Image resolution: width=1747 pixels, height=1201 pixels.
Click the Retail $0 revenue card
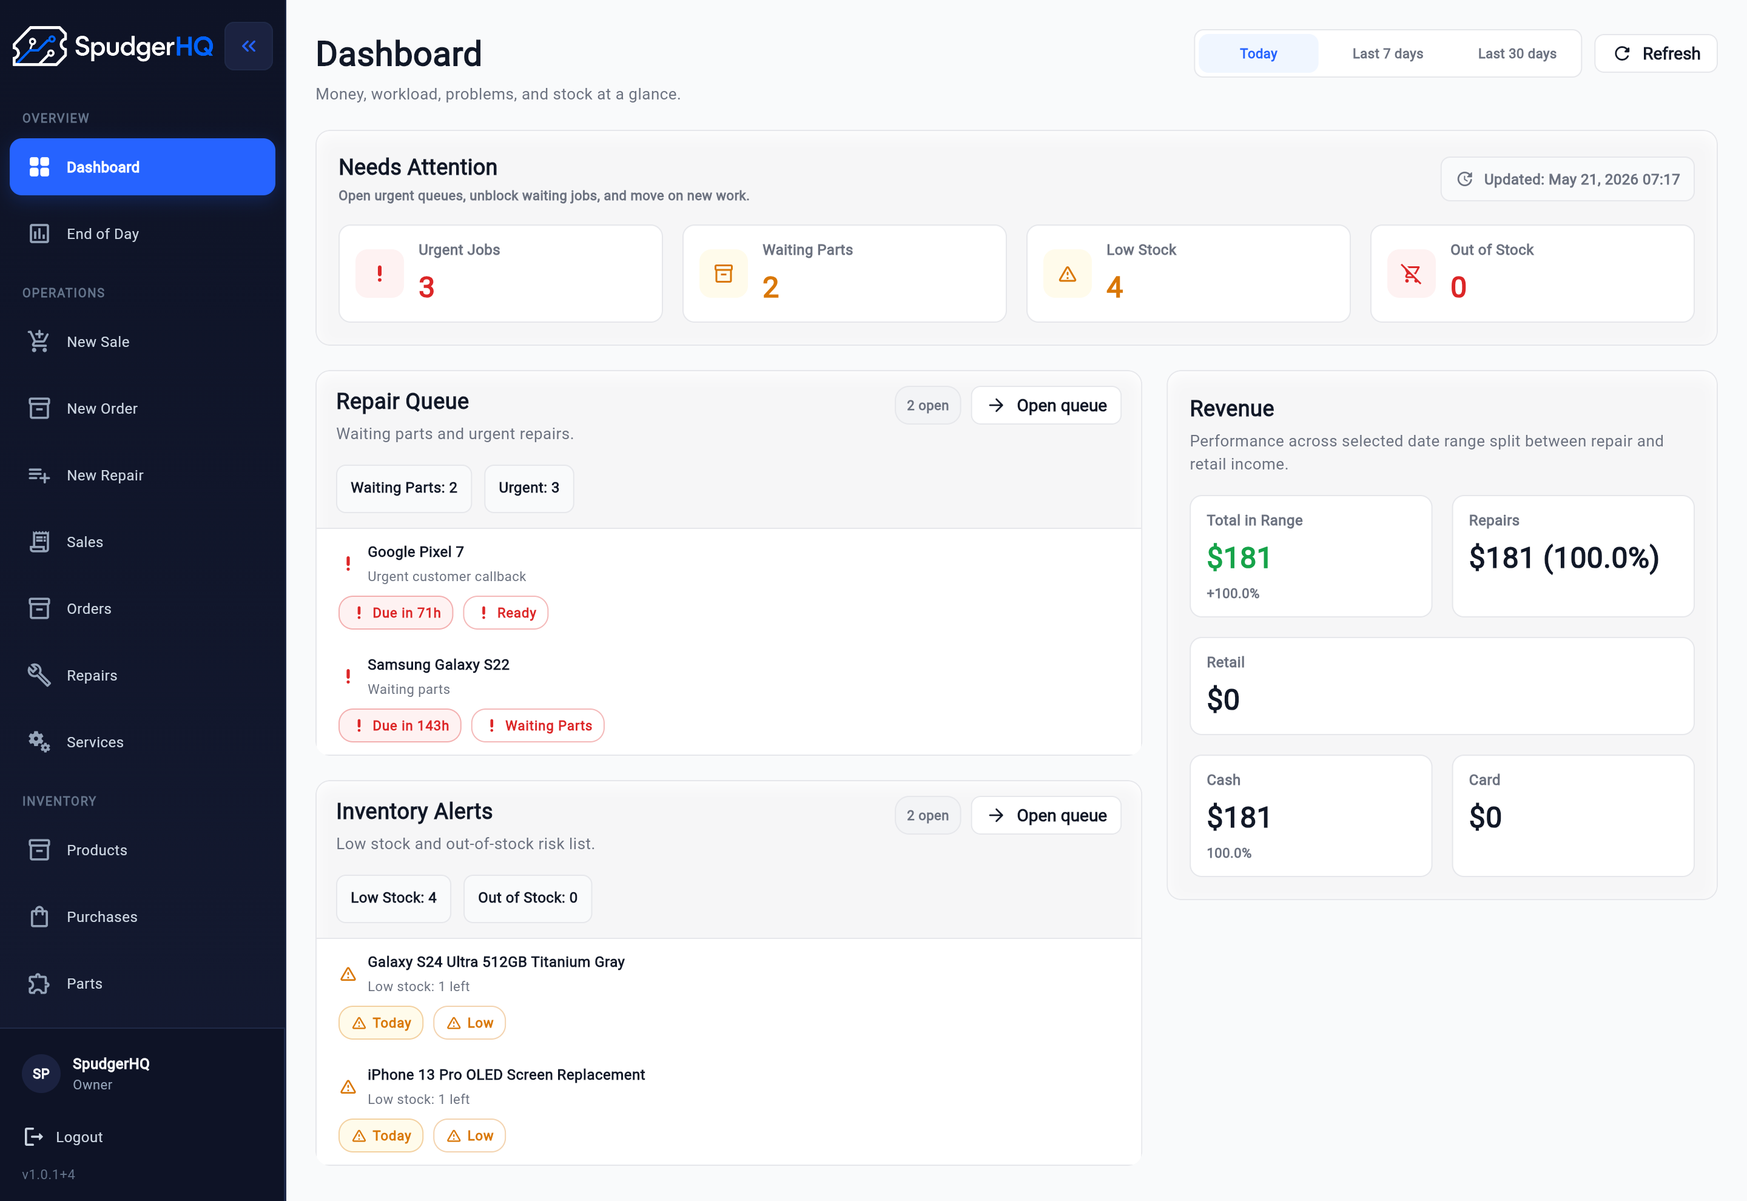pyautogui.click(x=1441, y=686)
